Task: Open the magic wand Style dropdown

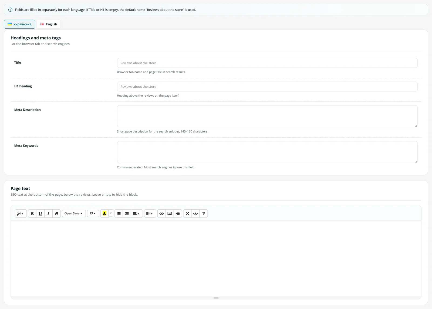Action: 21,213
